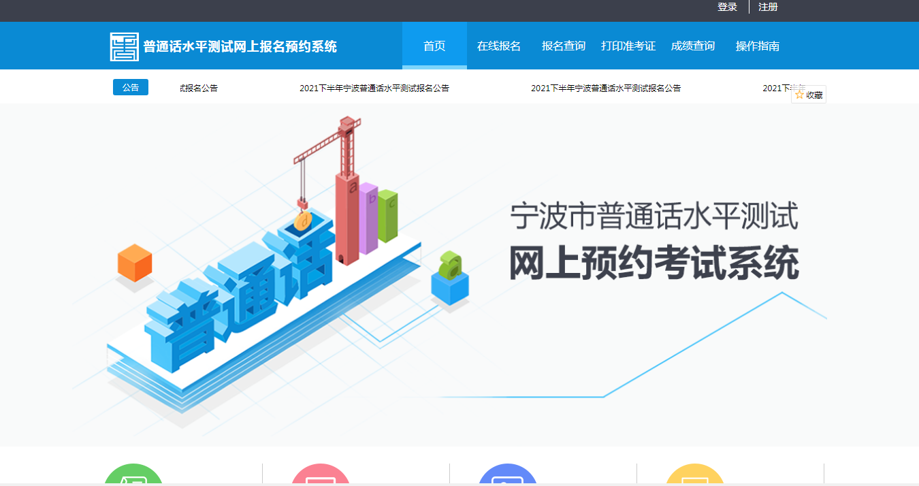
Task: Go to the 成绩查询 tab
Action: pos(693,46)
